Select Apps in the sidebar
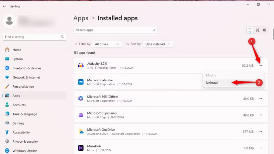 pyautogui.click(x=35, y=96)
